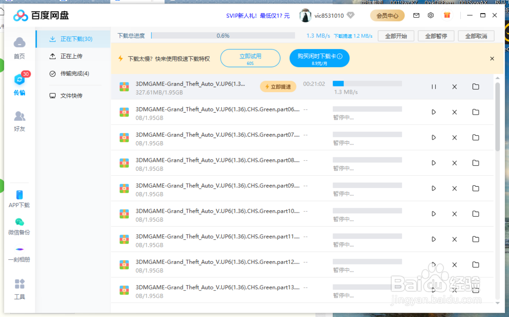Viewport: 509px width, 317px height.
Task: Open the 好友 friends section
Action: [19, 121]
